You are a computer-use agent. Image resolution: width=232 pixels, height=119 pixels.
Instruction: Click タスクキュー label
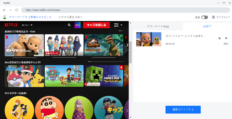point(223,17)
